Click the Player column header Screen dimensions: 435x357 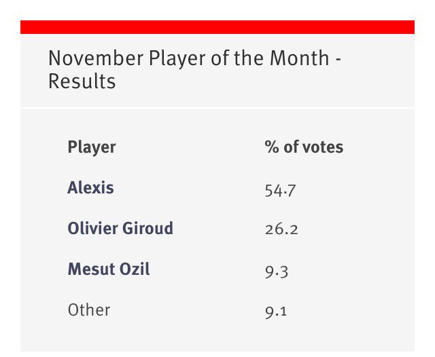pyautogui.click(x=92, y=148)
